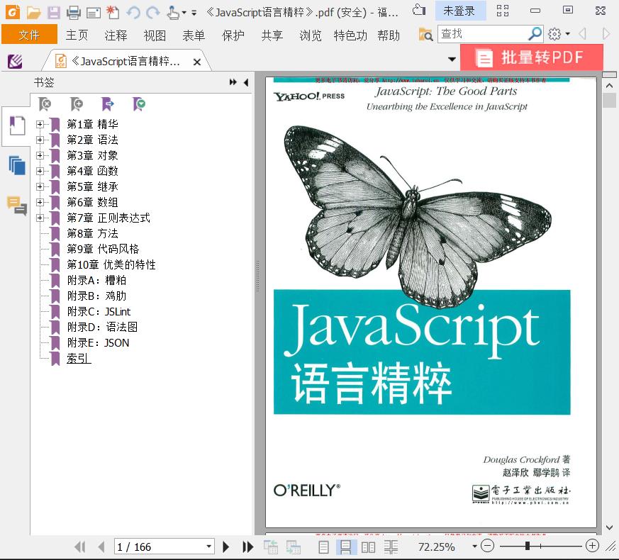Open a file with the folder icon
The image size is (619, 560).
33,13
